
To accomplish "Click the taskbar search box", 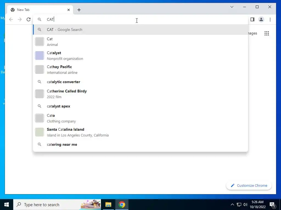I will click(x=57, y=205).
